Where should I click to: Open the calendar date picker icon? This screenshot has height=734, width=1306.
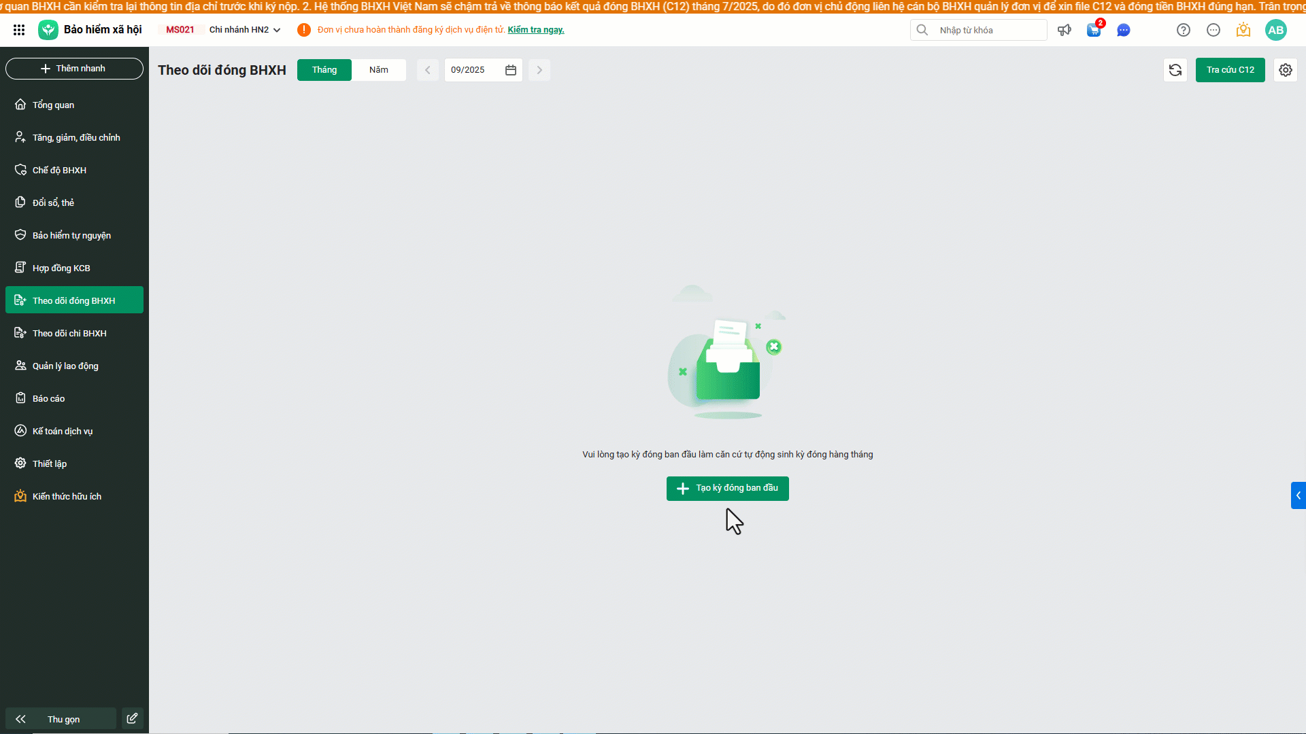point(511,70)
